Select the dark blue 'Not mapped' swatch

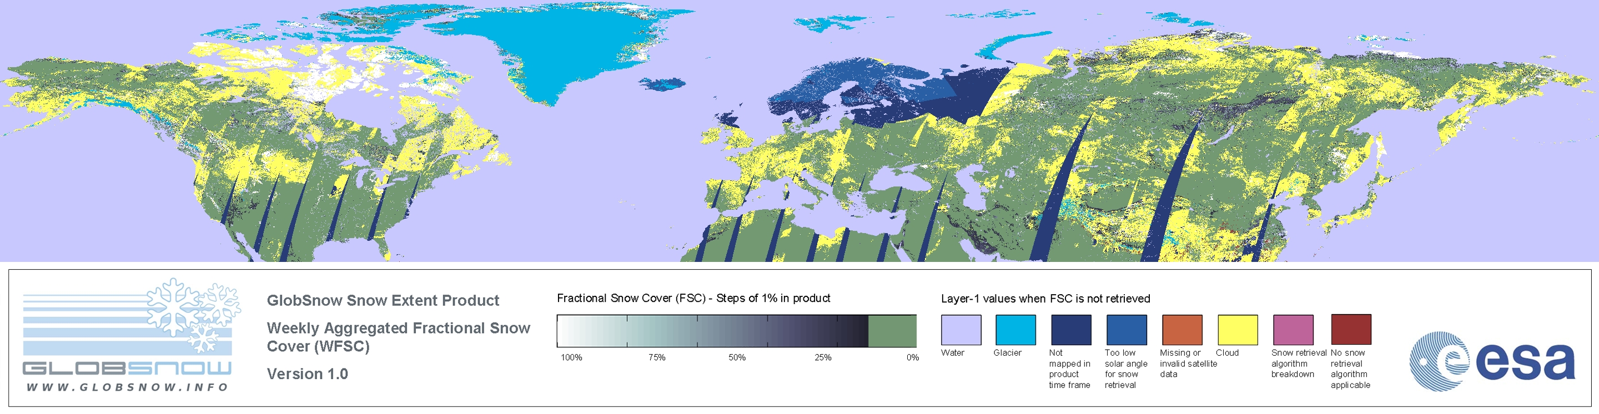pyautogui.click(x=1071, y=330)
